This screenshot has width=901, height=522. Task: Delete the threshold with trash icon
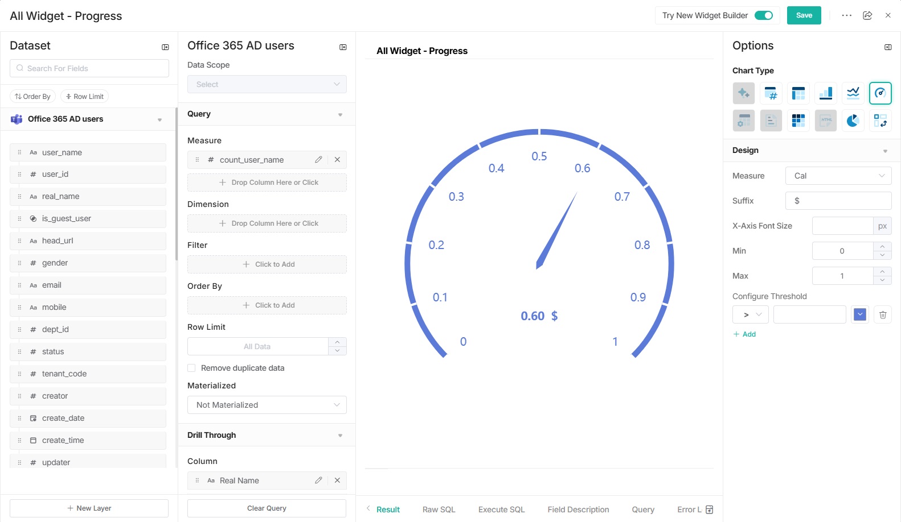pos(882,314)
